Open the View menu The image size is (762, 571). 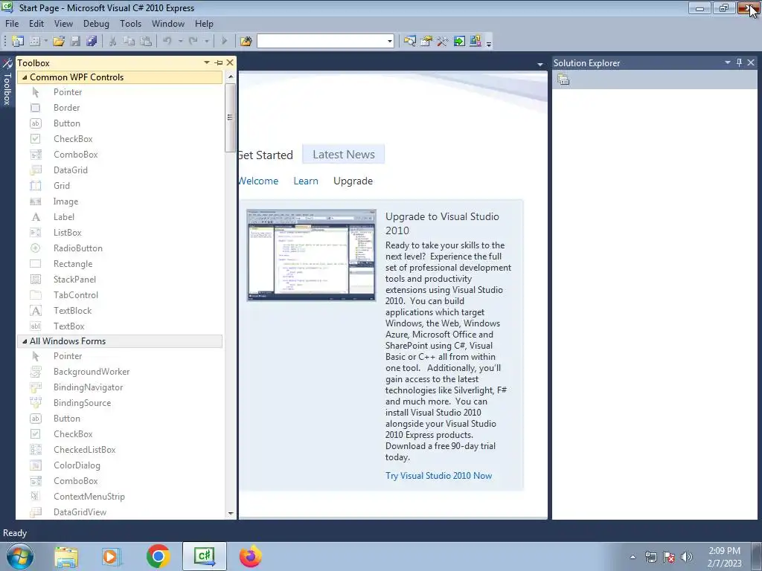coord(63,24)
